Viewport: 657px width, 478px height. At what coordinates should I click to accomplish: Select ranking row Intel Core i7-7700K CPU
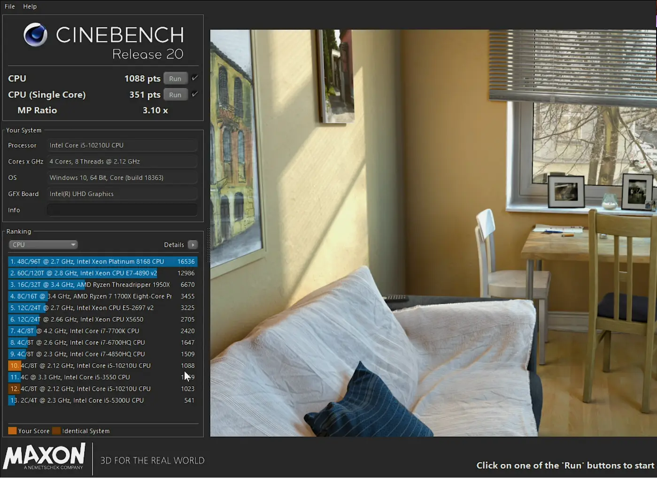102,331
